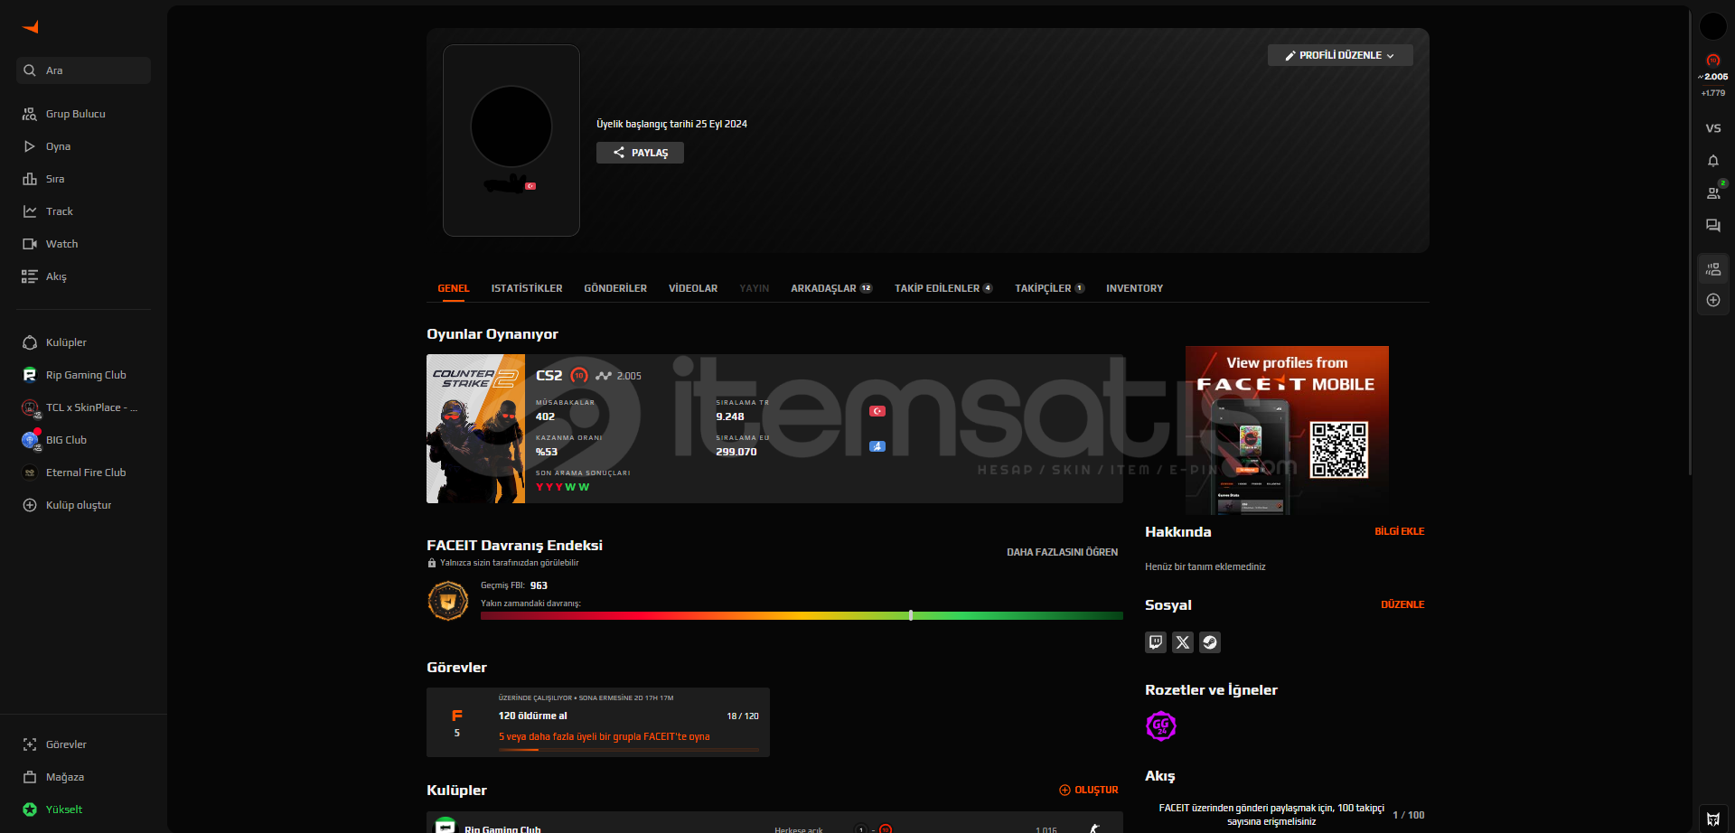Click the 120 öldürme al progress bar
The width and height of the screenshot is (1735, 833).
629,750
